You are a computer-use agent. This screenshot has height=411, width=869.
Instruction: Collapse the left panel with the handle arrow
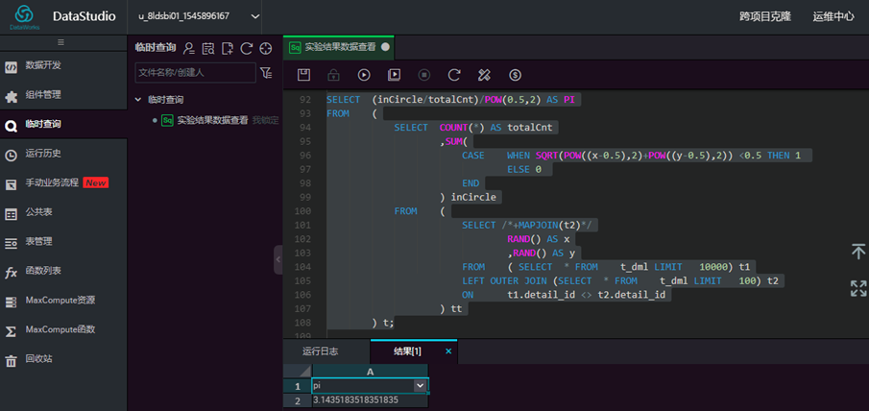pos(278,259)
